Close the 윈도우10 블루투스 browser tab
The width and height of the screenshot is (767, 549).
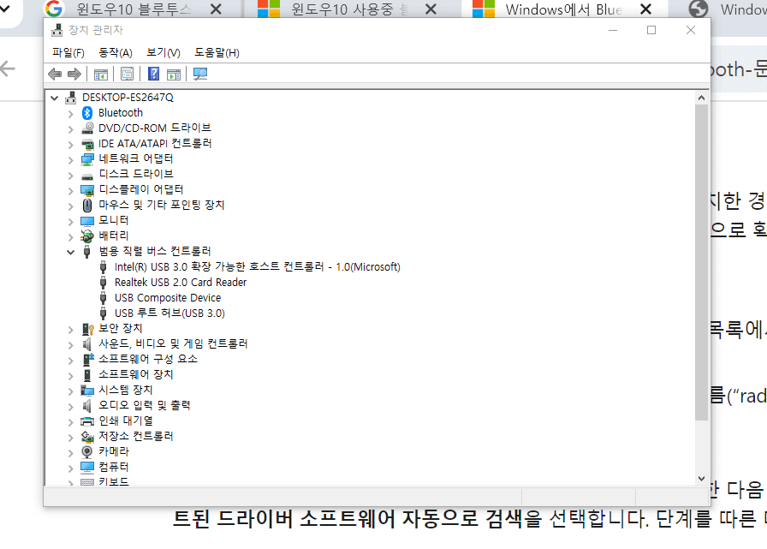[216, 9]
